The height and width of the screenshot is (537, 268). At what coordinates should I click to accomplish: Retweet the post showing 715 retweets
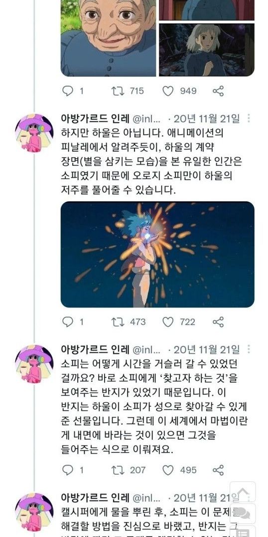pyautogui.click(x=118, y=91)
